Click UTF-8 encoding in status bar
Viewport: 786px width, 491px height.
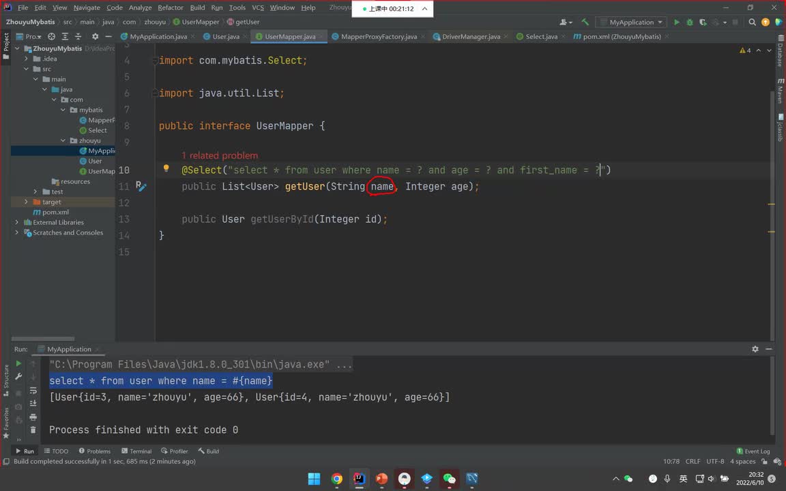coord(715,462)
